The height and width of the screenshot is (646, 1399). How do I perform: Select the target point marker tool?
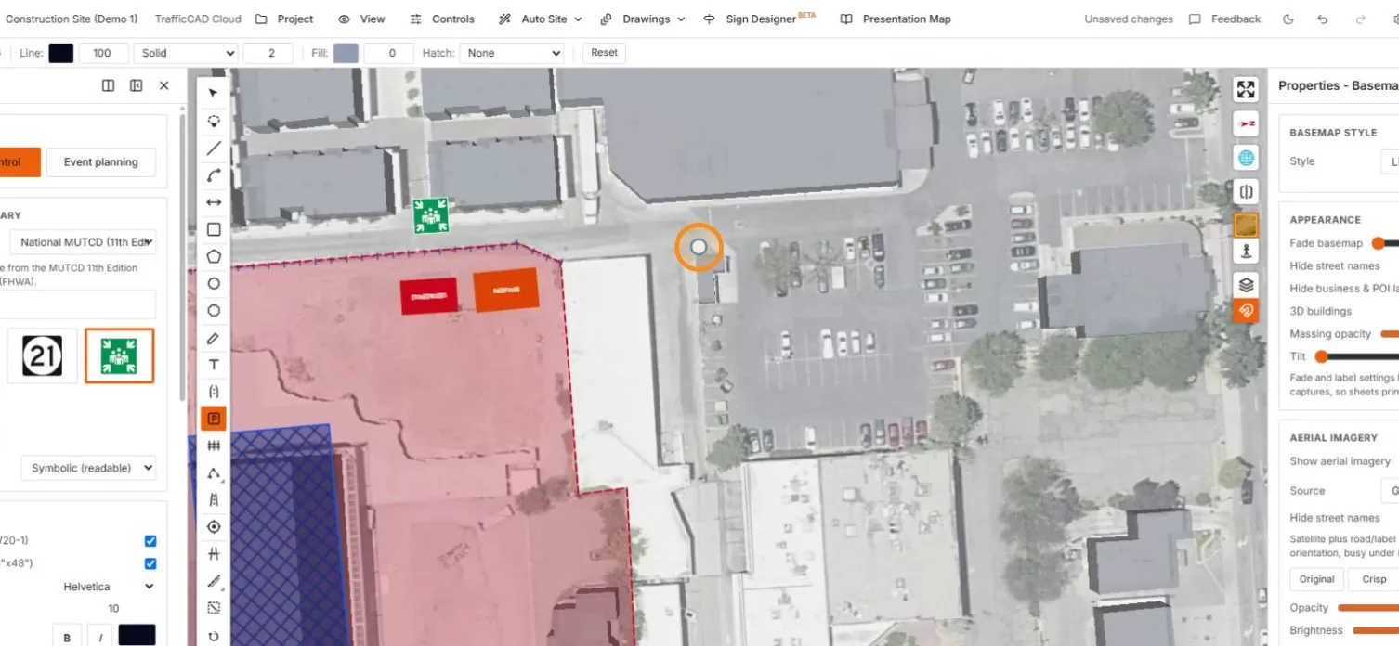214,527
